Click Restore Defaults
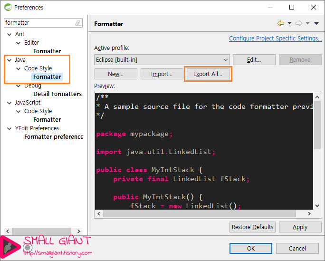 tap(252, 227)
